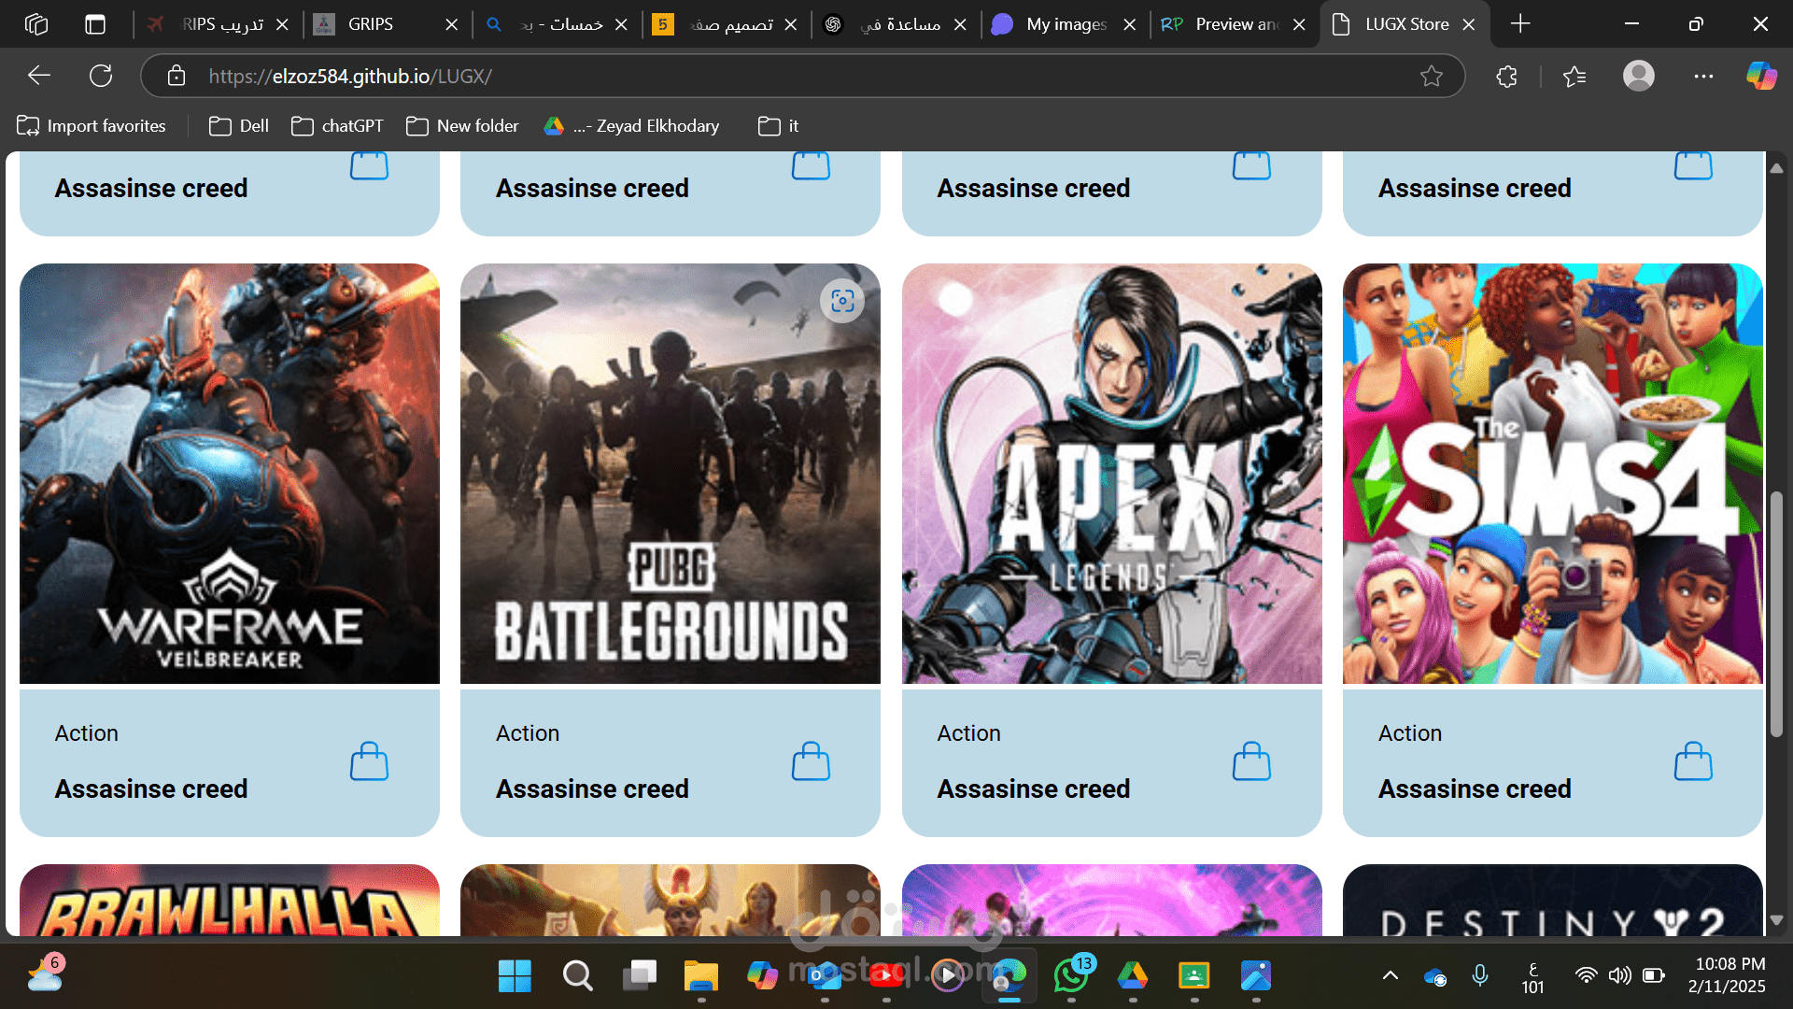Viewport: 1793px width, 1009px height.
Task: Open The Sims 4 game thumbnail
Action: (1552, 474)
